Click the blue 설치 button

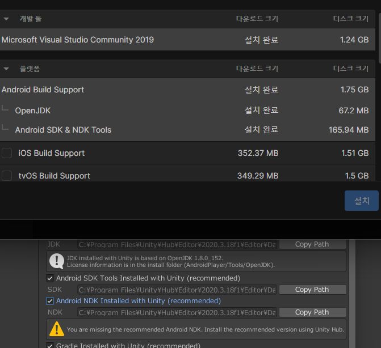click(x=362, y=201)
